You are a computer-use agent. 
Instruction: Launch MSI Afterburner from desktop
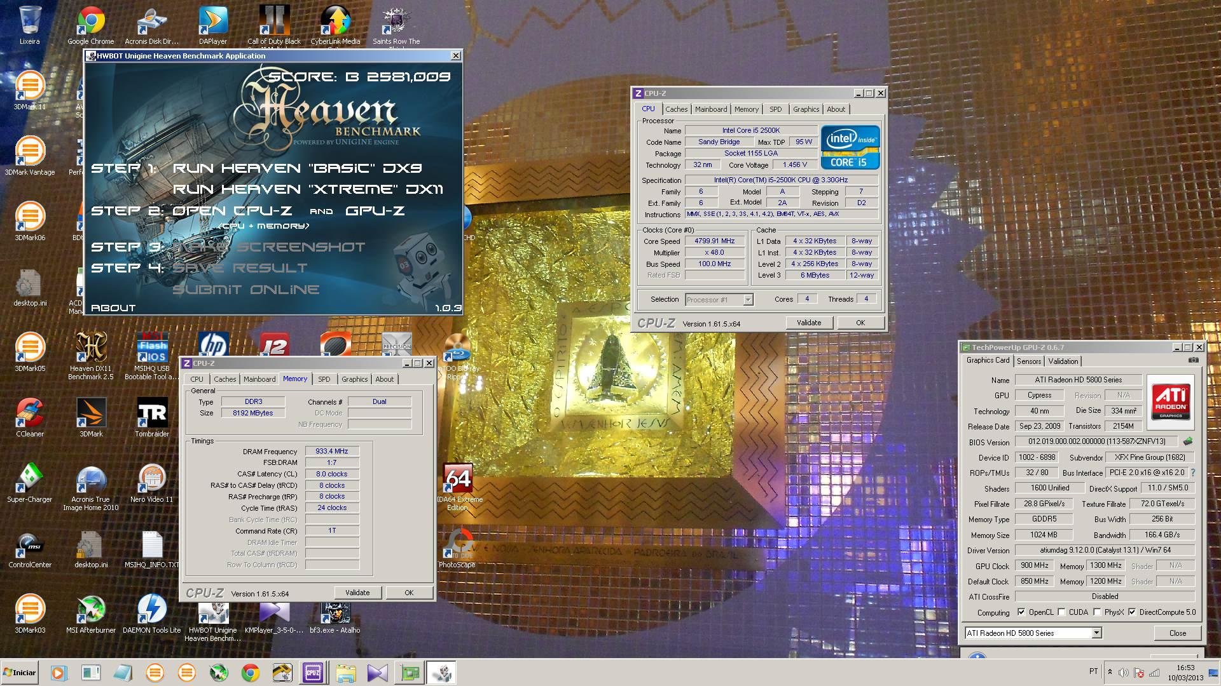pos(90,614)
